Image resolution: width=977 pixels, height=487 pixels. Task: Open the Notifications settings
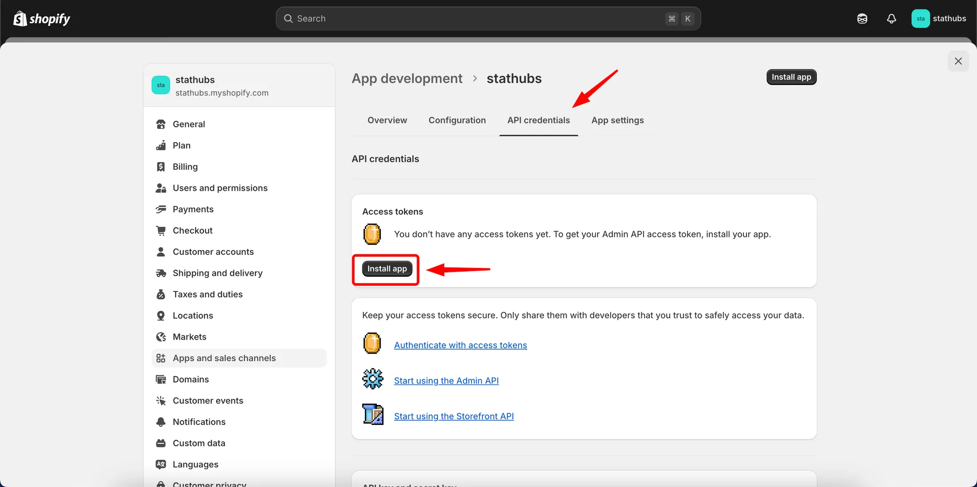[x=239, y=422]
